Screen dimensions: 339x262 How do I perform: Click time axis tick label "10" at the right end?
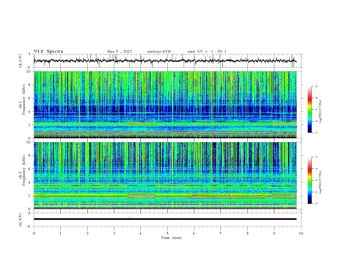tap(301, 233)
